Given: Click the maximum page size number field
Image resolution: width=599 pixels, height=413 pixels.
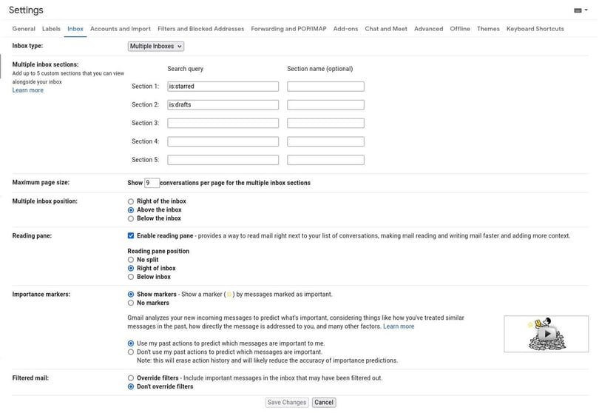Looking at the screenshot, I should pyautogui.click(x=152, y=183).
